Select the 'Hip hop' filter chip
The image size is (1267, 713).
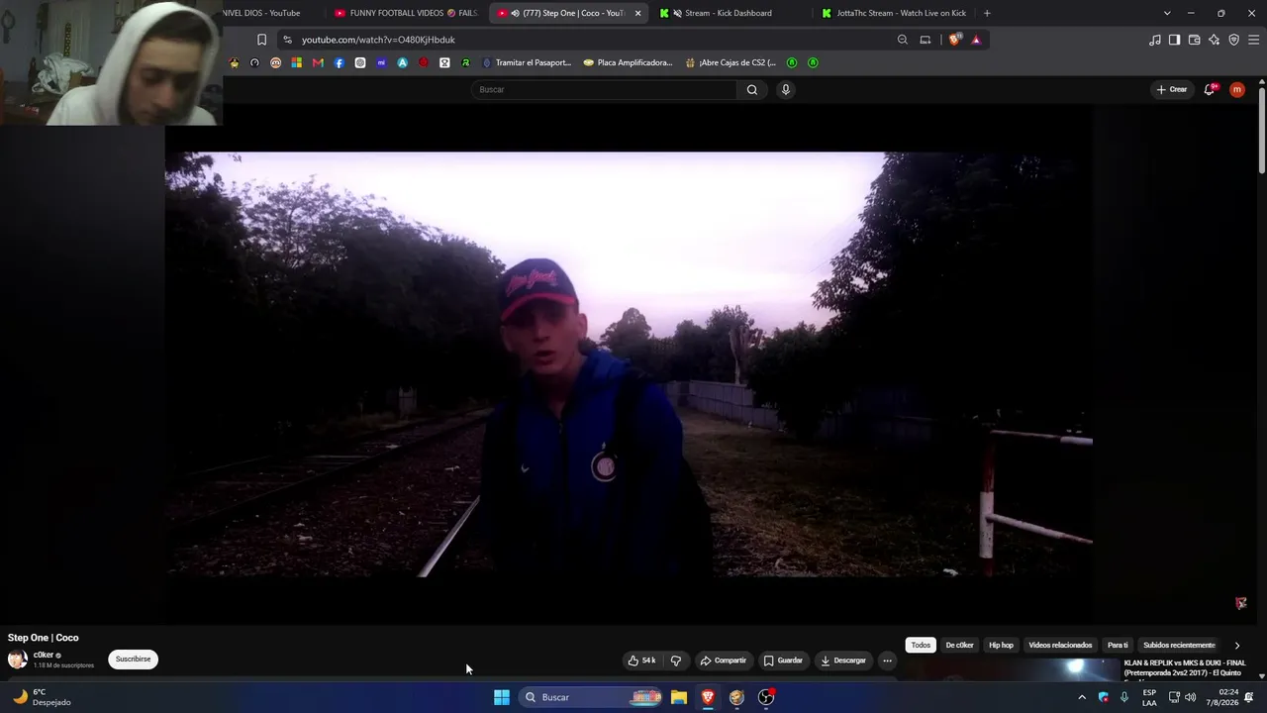coord(1001,646)
